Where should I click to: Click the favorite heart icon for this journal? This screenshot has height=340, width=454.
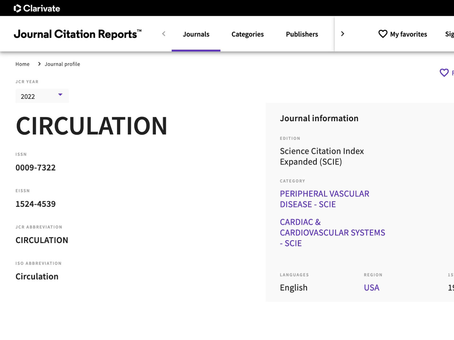click(444, 73)
